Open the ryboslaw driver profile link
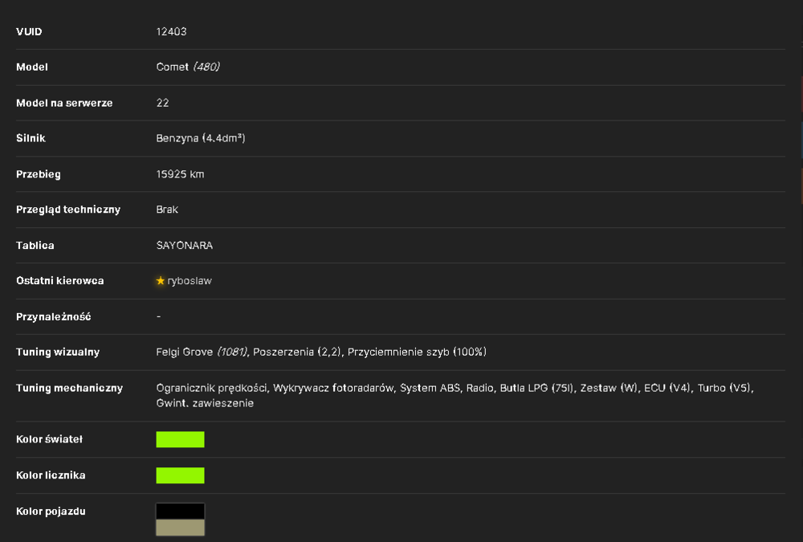 click(190, 281)
